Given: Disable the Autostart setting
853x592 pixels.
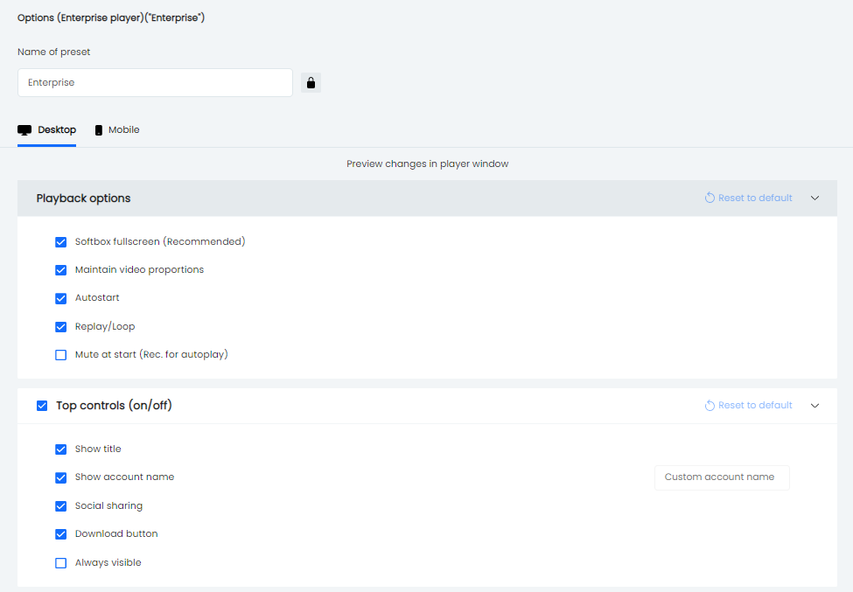Looking at the screenshot, I should pos(60,298).
